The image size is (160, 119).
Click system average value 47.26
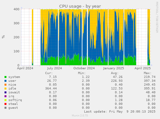[x=118, y=77]
